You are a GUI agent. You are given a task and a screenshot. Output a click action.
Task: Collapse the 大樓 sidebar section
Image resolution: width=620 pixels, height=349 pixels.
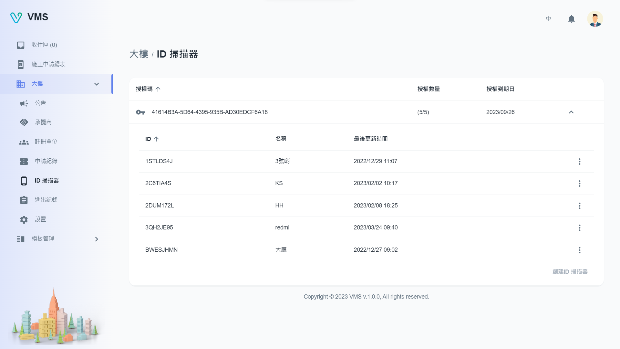96,84
